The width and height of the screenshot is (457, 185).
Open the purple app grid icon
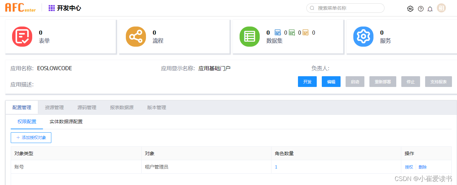pyautogui.click(x=52, y=8)
